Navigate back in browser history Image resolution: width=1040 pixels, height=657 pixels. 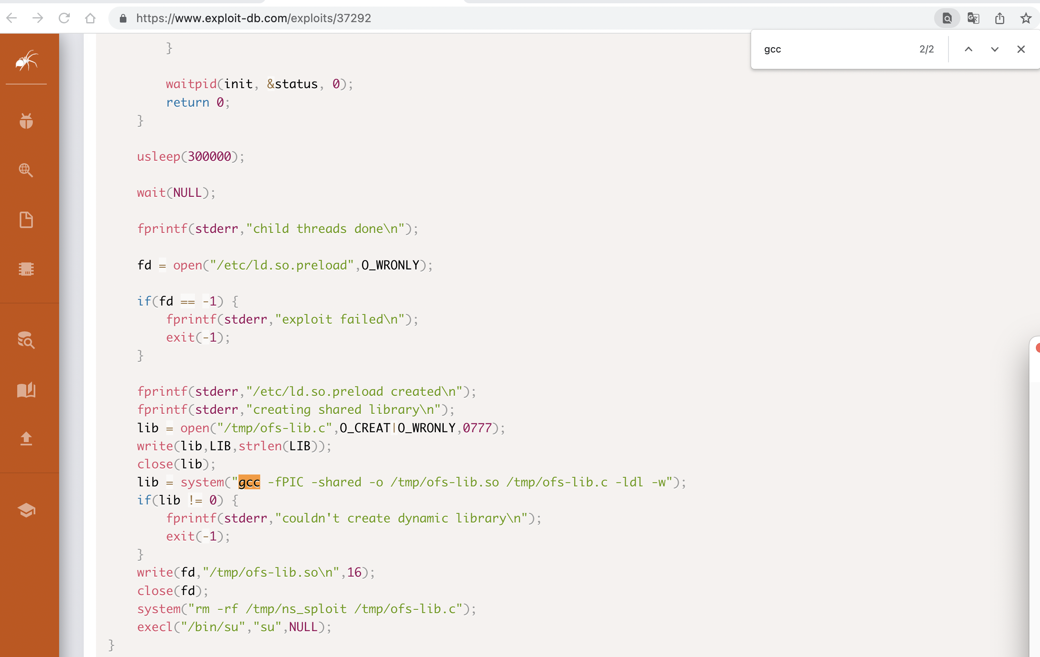point(11,18)
